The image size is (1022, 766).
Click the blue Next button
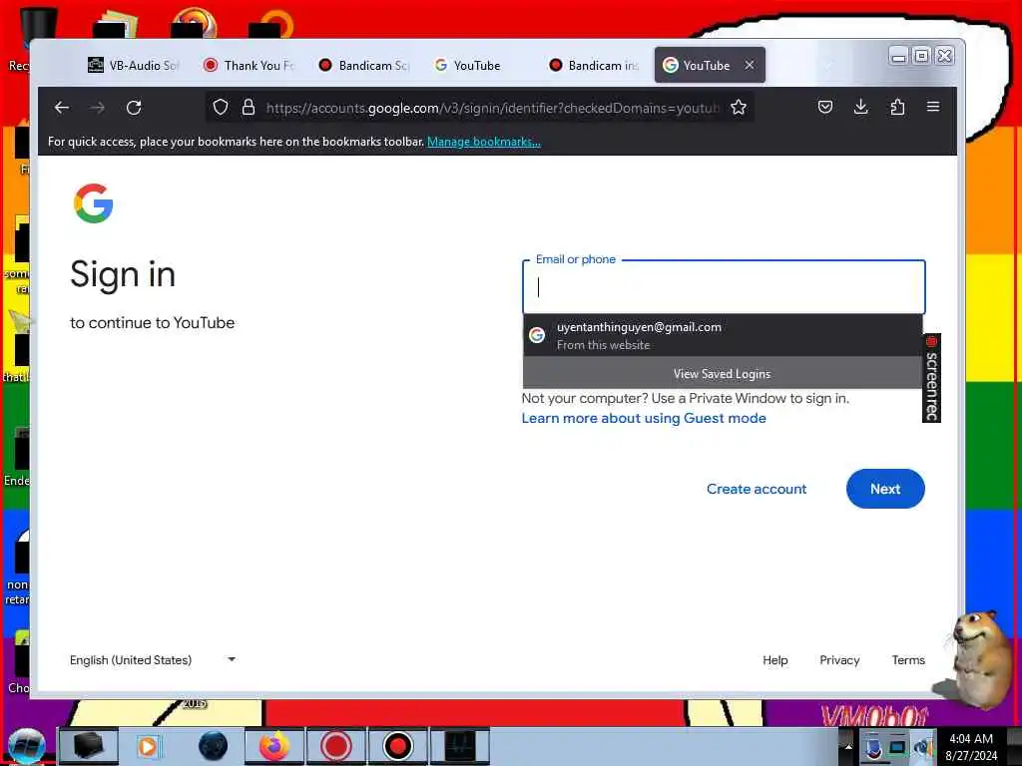click(x=885, y=489)
